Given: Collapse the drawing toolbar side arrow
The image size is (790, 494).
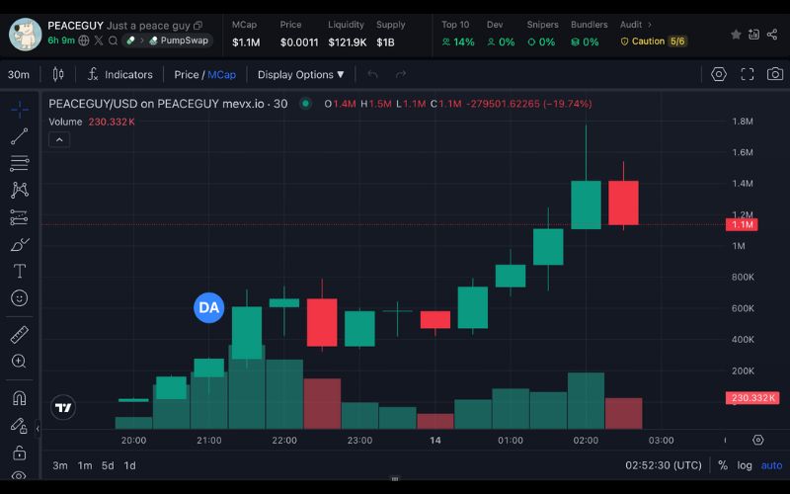Looking at the screenshot, I should (x=38, y=429).
